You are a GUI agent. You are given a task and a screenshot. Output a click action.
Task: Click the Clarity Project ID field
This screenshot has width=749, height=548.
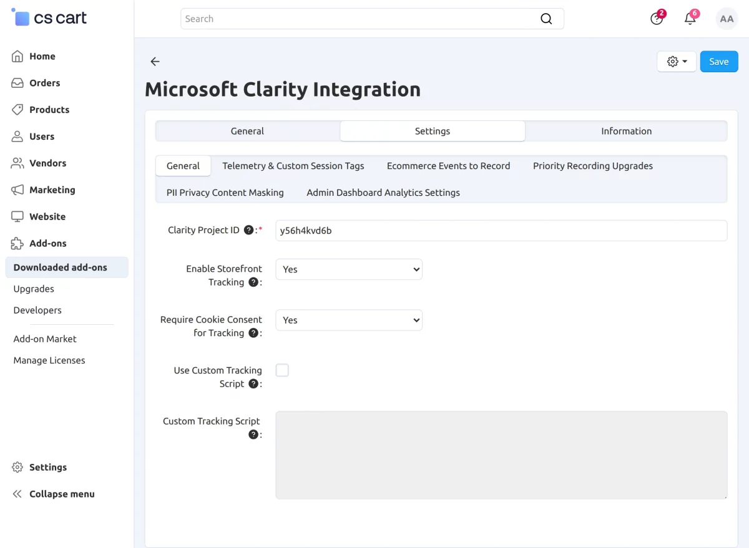[x=501, y=231]
